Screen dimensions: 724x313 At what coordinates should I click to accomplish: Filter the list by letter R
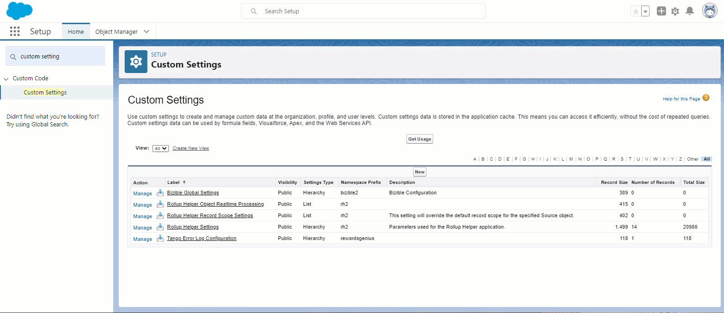coord(614,159)
